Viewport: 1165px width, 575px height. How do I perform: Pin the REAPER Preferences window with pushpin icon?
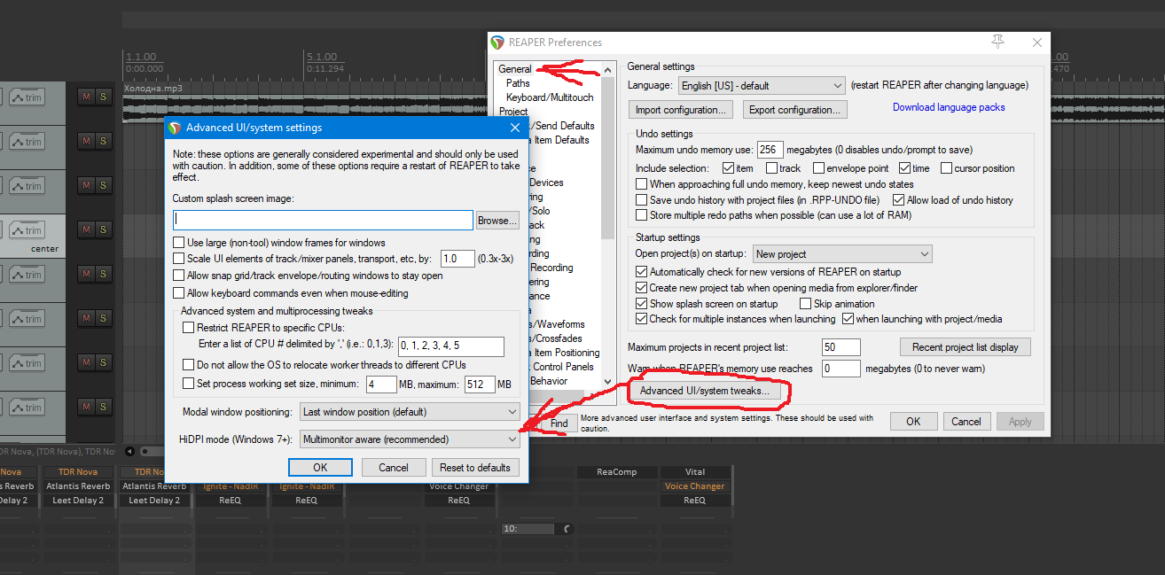click(997, 42)
